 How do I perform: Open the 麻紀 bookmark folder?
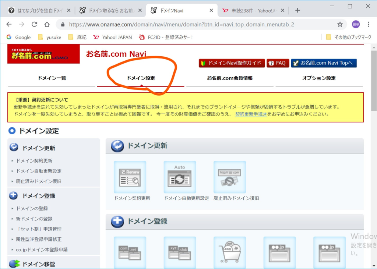coord(77,37)
